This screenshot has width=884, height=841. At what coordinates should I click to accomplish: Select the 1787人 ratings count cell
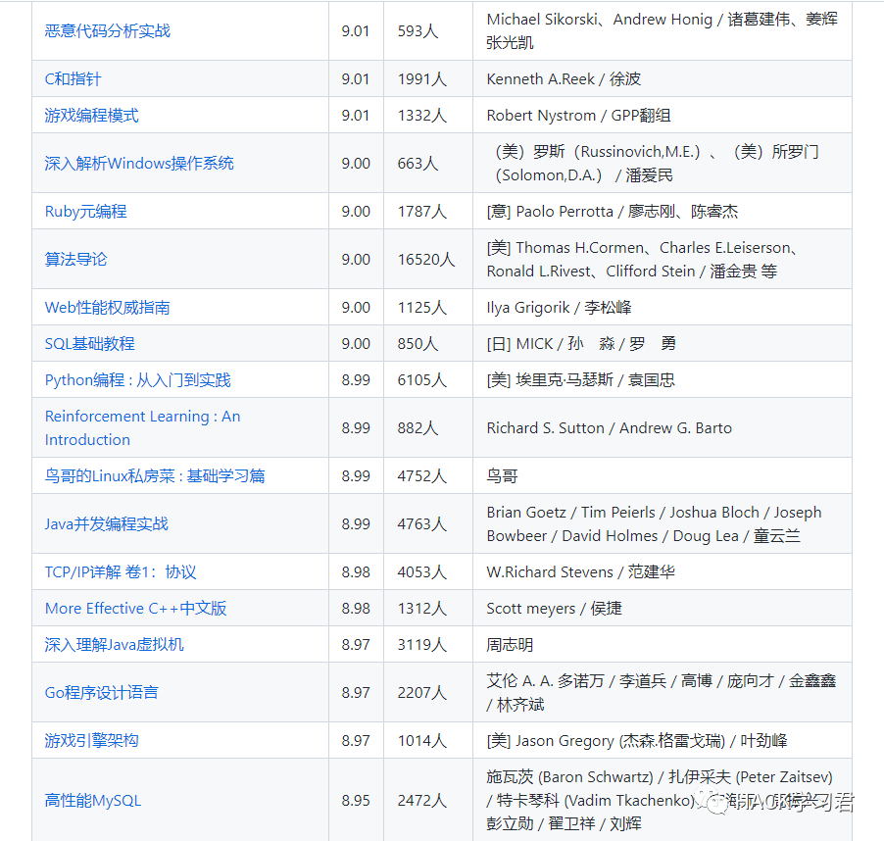coord(428,212)
